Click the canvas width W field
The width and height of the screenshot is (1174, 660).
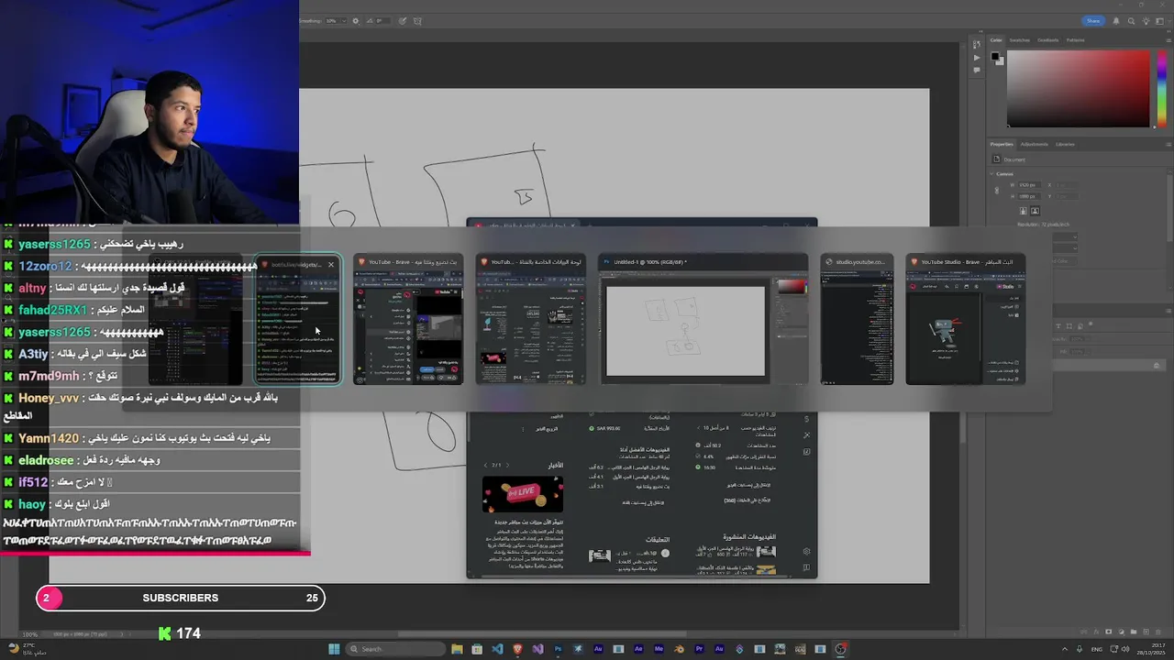tap(1029, 185)
